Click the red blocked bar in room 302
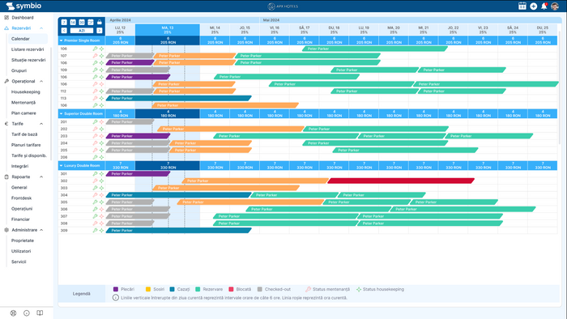The image size is (567, 319). click(x=401, y=181)
